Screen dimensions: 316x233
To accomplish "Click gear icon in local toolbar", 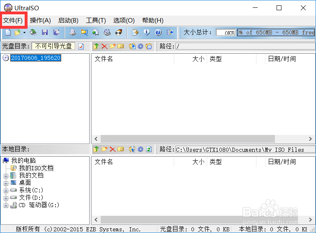I will tap(141, 149).
